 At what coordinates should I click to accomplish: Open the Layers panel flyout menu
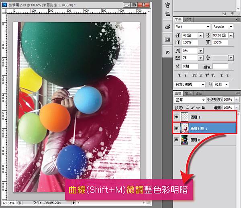[238, 93]
